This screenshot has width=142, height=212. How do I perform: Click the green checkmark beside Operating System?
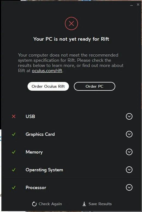(14, 170)
